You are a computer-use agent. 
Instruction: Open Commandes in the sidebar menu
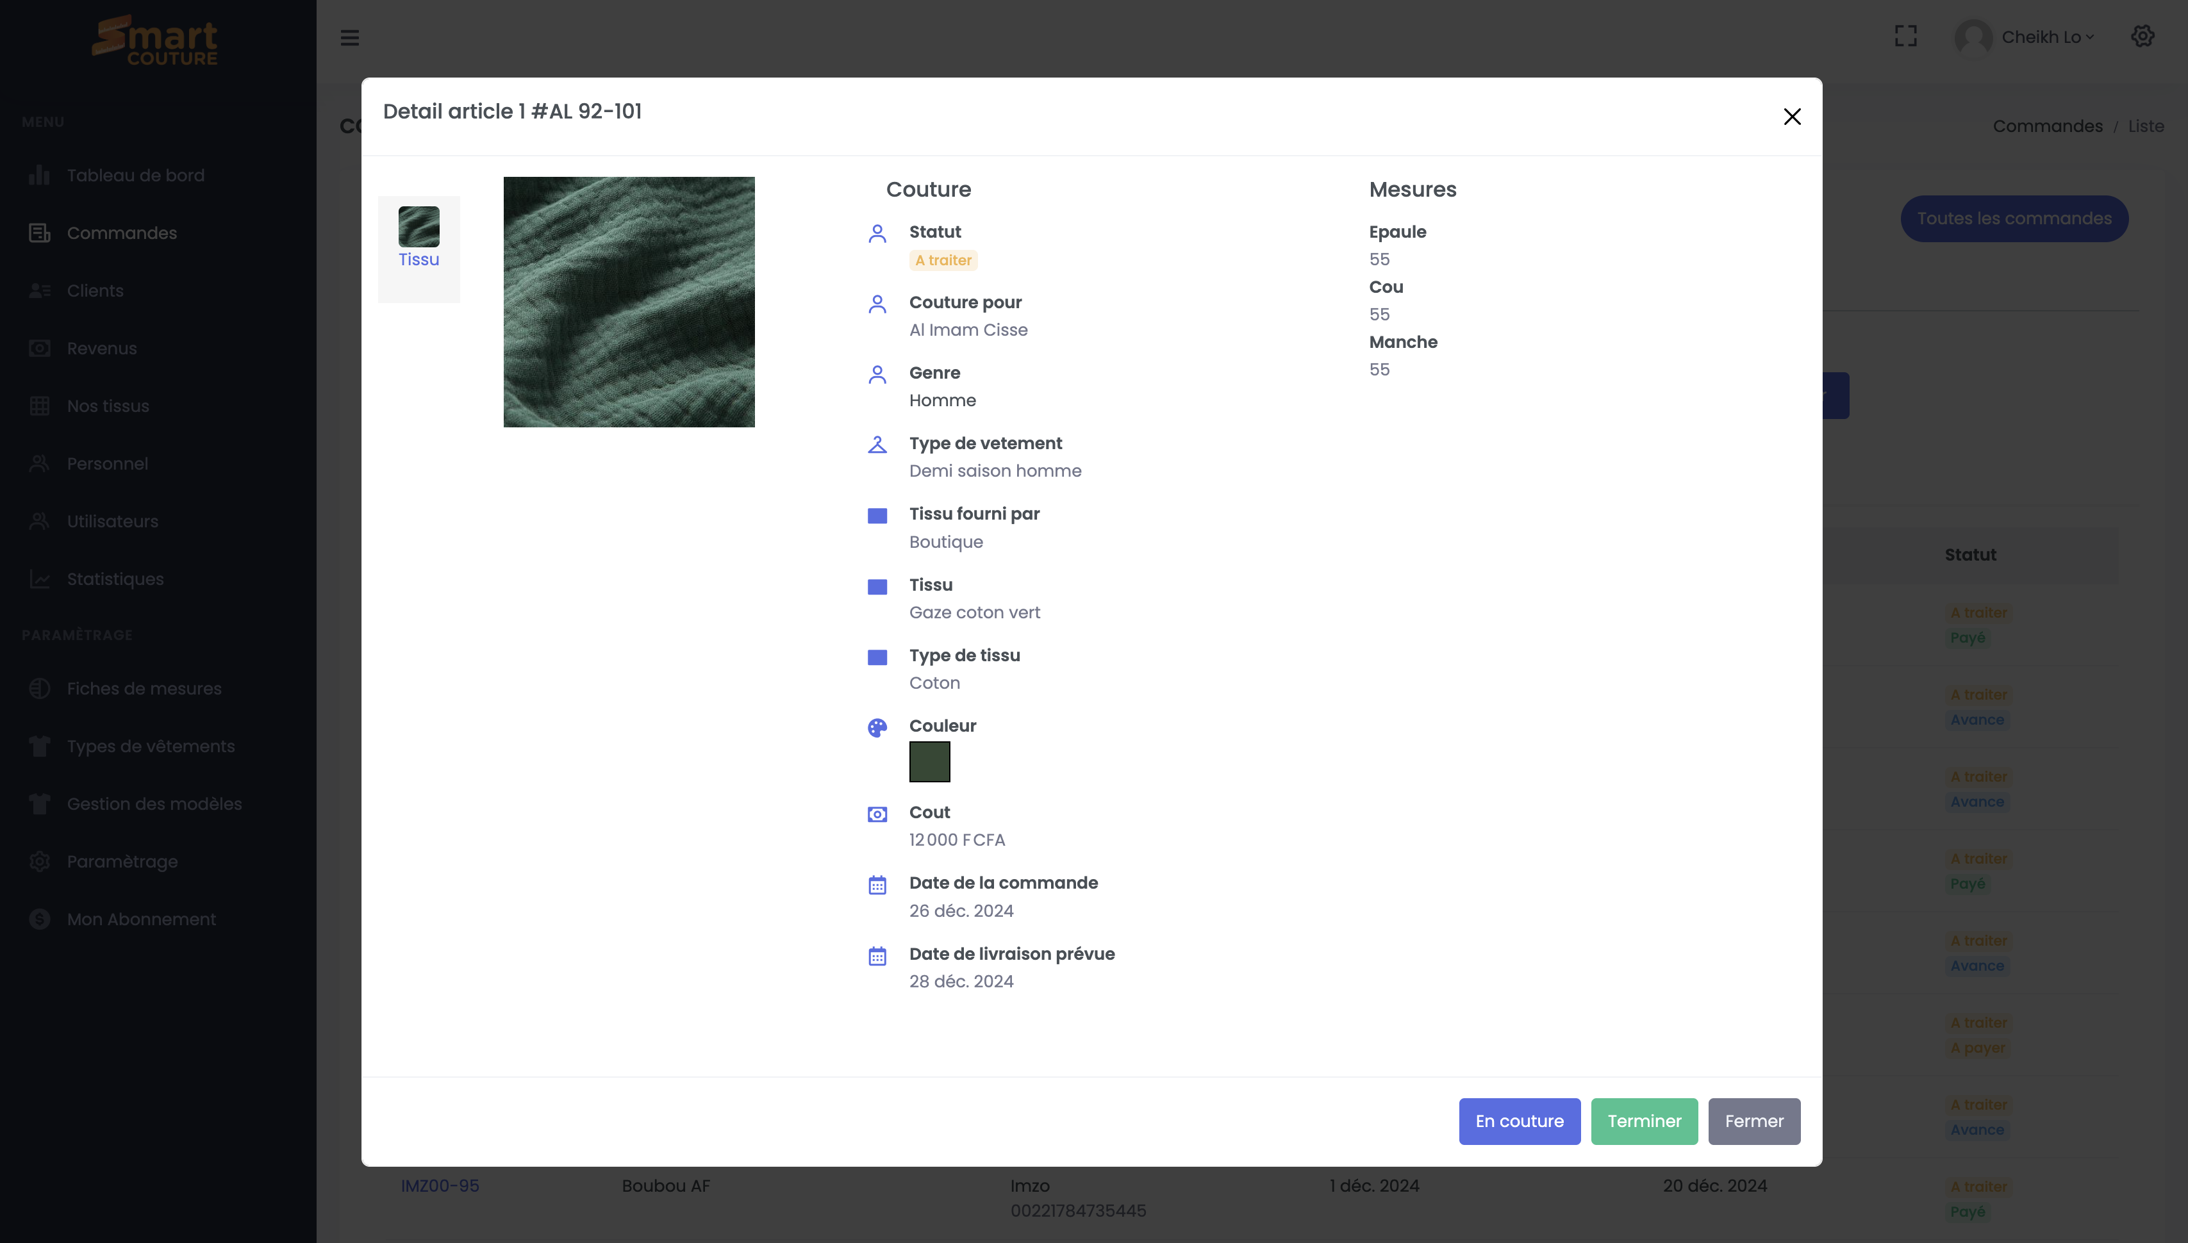point(121,233)
